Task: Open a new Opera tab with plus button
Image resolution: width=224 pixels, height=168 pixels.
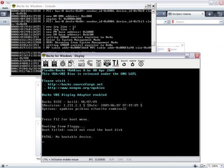Action: point(209,14)
